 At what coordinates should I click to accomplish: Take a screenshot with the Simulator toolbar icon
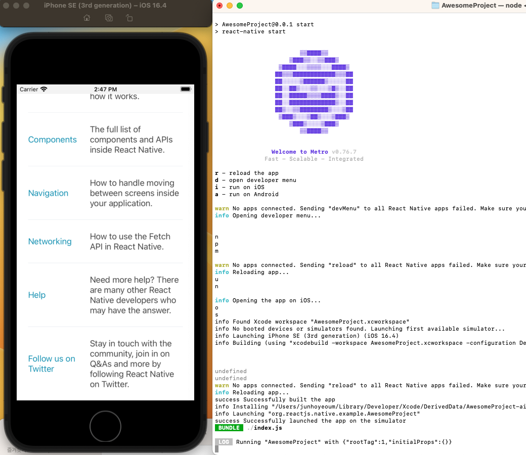pos(109,18)
